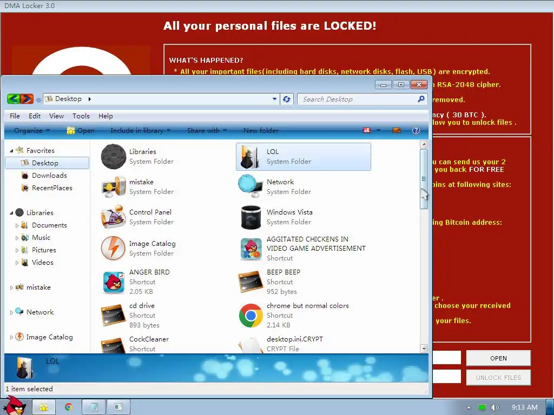Viewport: 554px width, 415px height.
Task: Open the Include in library dropdown
Action: pyautogui.click(x=141, y=130)
